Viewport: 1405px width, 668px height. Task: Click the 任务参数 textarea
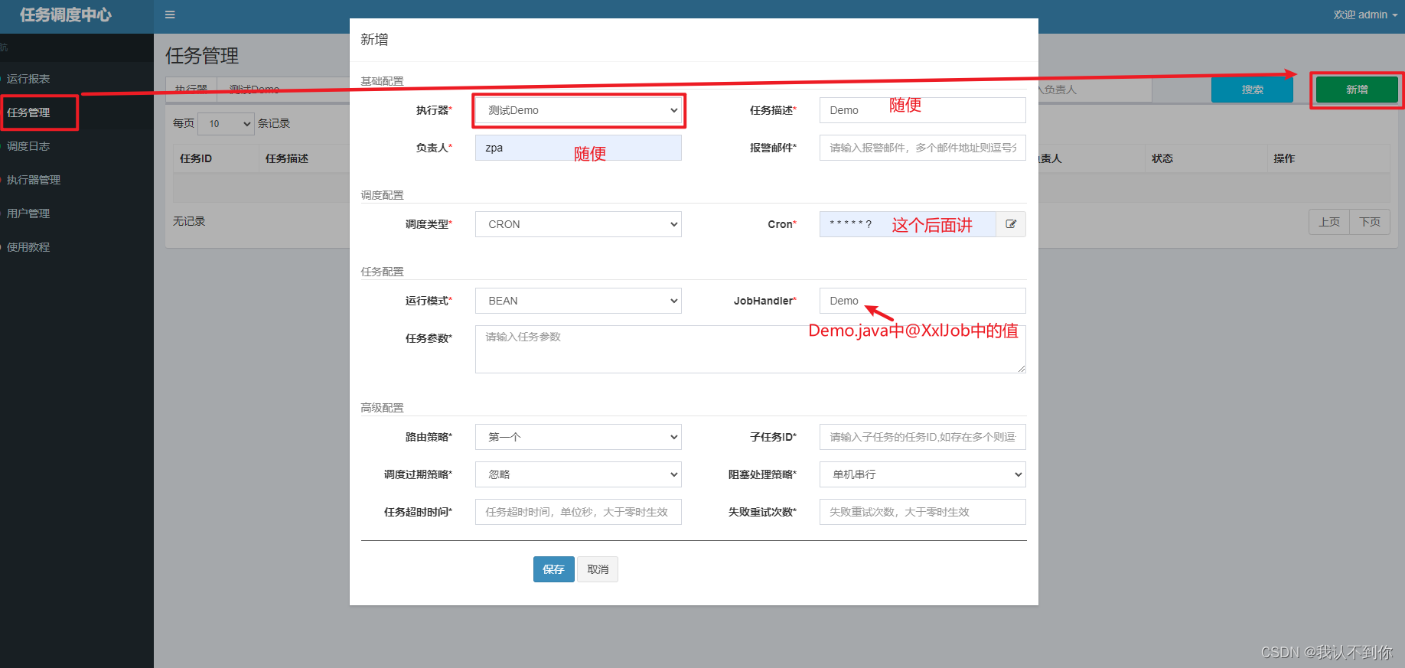751,349
